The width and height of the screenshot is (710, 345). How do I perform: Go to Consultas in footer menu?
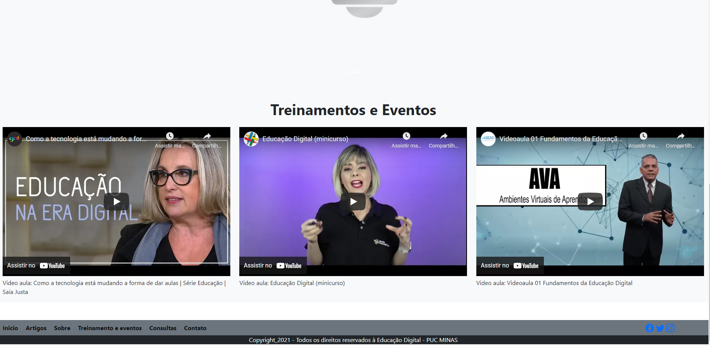[163, 328]
